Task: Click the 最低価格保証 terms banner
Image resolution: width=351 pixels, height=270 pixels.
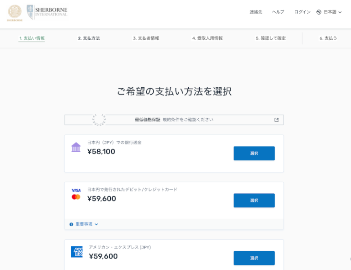Action: (174, 120)
